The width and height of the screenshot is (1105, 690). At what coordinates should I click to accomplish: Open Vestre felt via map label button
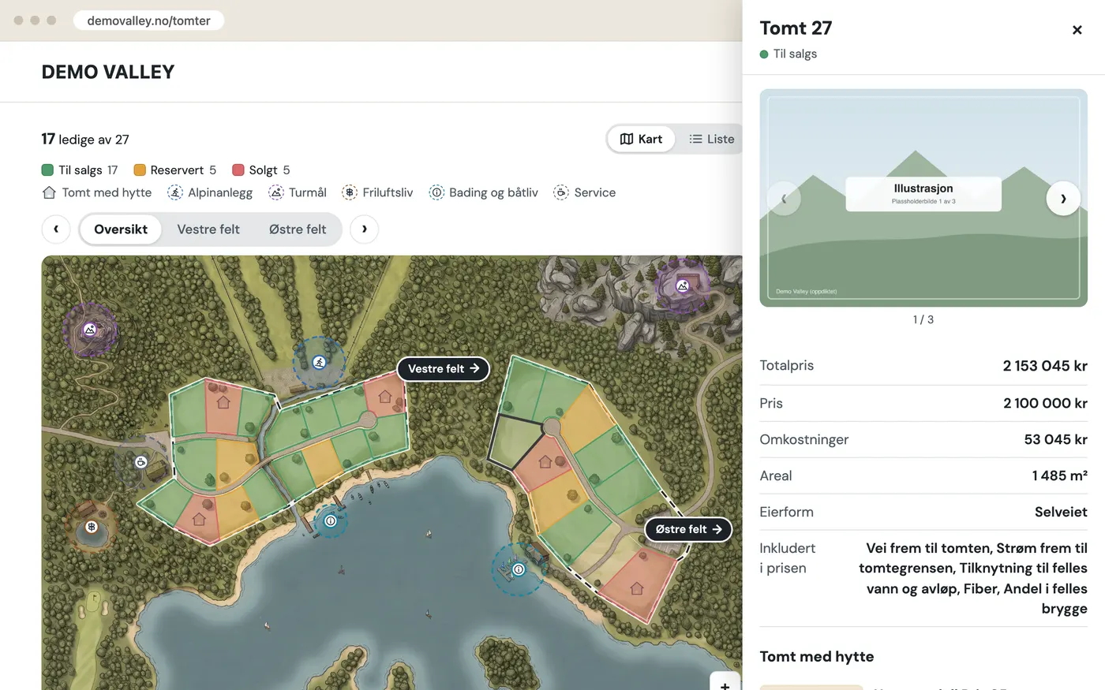coord(444,369)
